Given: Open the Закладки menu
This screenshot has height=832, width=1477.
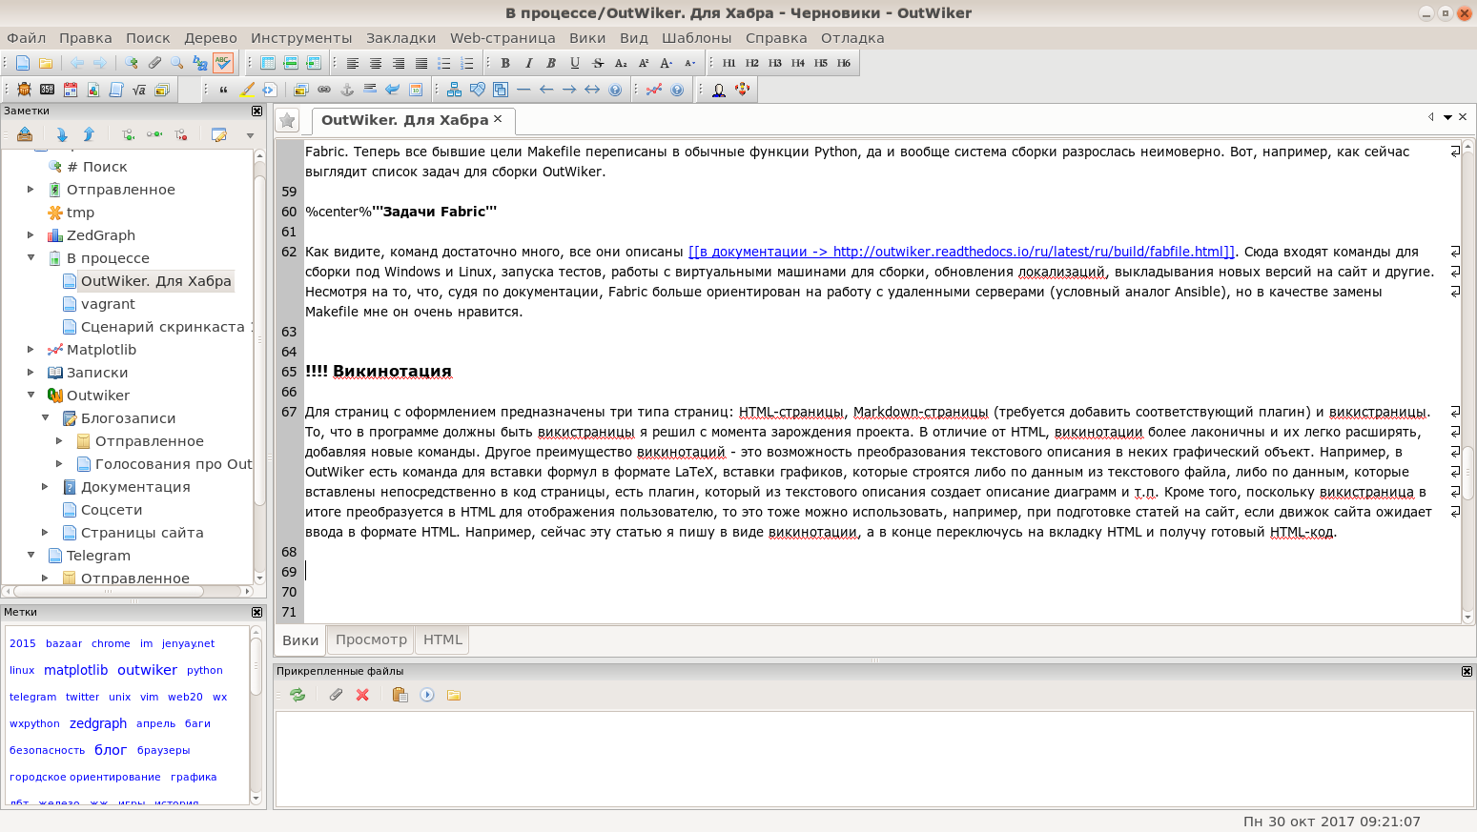Looking at the screenshot, I should (400, 38).
